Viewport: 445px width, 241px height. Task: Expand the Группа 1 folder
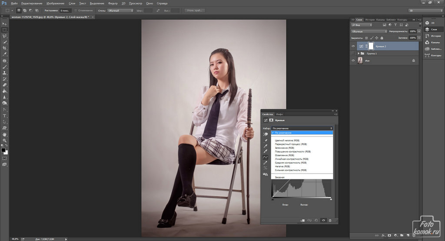click(359, 54)
